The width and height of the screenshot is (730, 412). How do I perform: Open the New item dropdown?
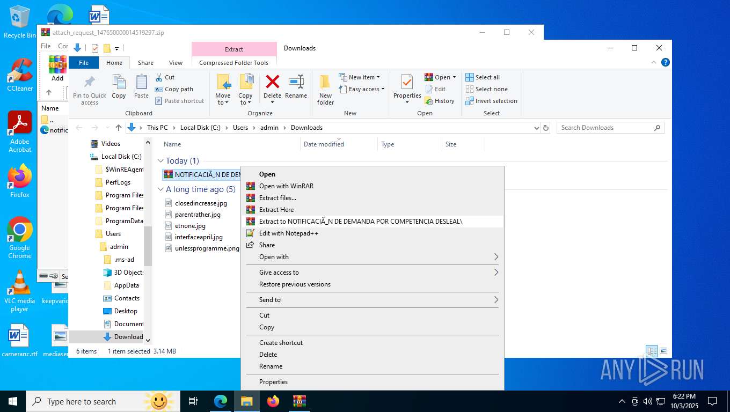pyautogui.click(x=360, y=77)
